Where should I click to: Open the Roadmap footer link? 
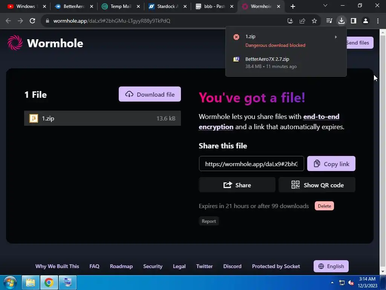click(x=121, y=266)
